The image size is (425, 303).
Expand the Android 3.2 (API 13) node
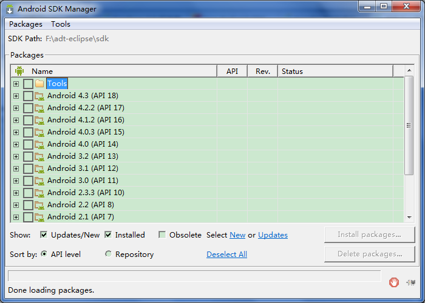[x=16, y=156]
